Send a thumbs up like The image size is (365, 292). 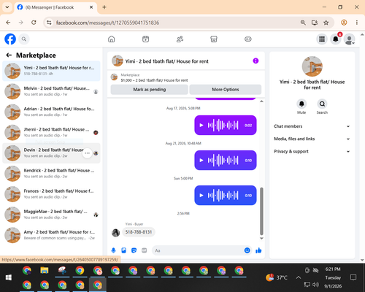(258, 250)
